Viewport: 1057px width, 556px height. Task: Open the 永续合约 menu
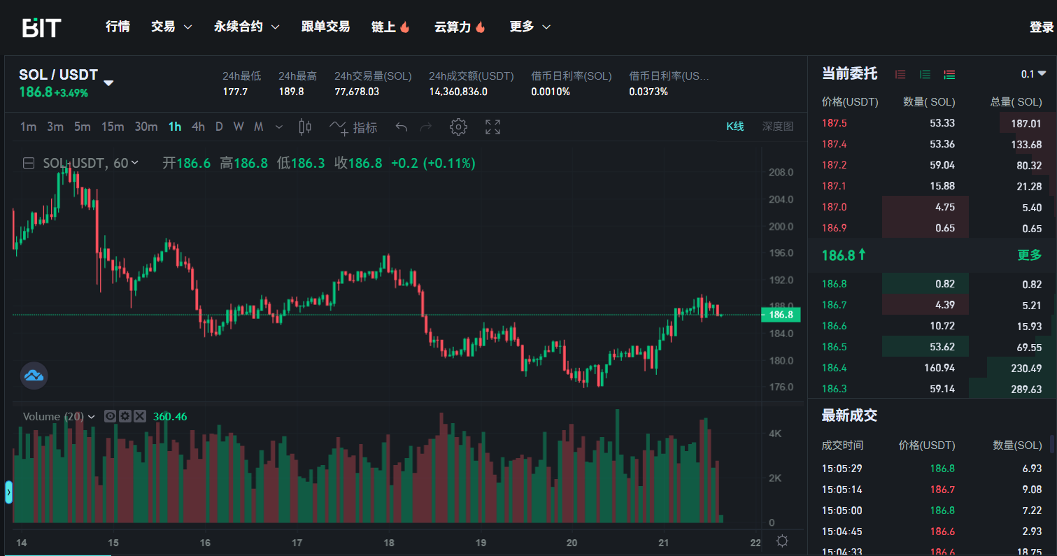click(246, 27)
